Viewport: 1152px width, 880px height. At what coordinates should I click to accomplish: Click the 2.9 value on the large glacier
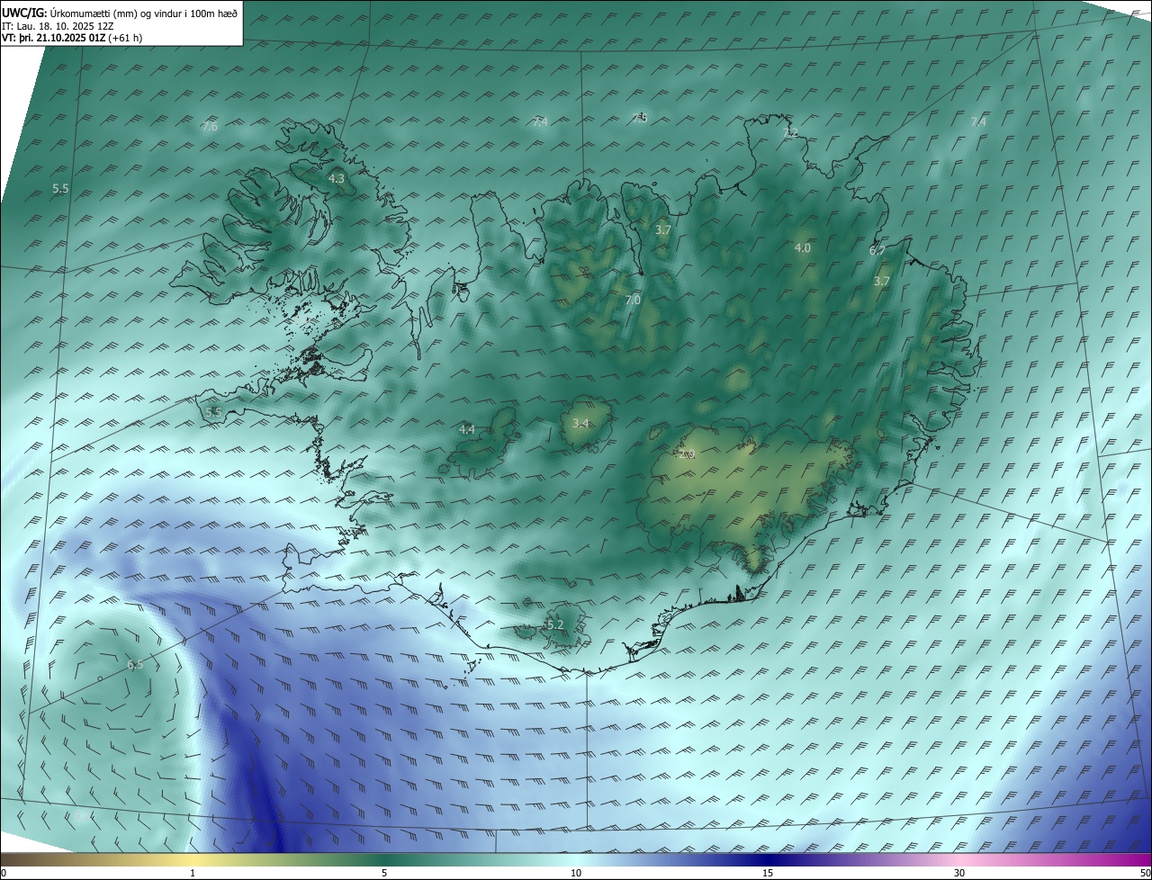point(688,454)
